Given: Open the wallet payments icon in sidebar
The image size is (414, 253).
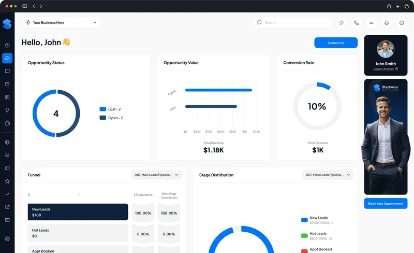Looking at the screenshot, I should pos(7,123).
